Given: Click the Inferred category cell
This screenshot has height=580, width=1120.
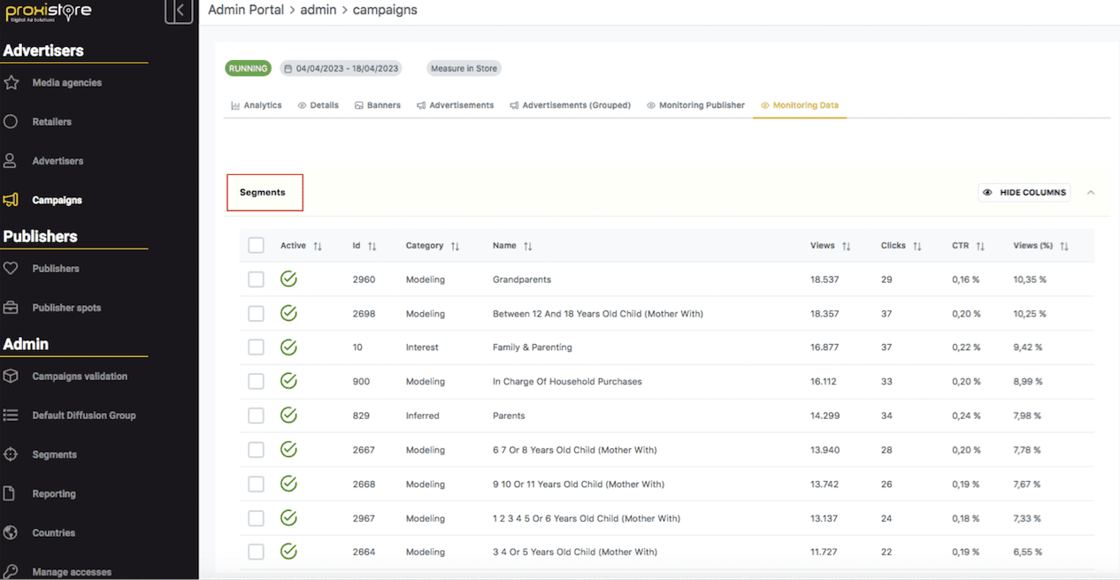Looking at the screenshot, I should click(x=423, y=416).
